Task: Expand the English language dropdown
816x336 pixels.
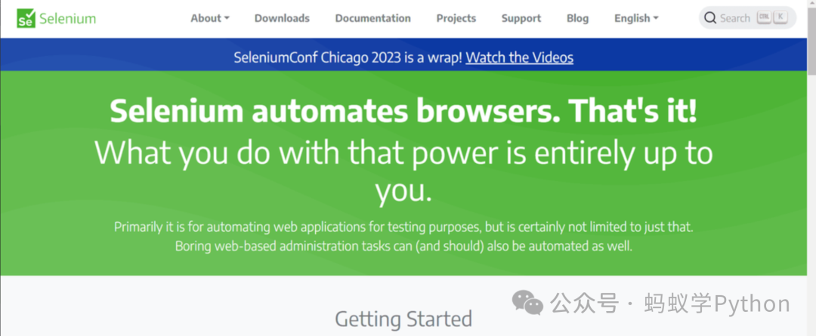Action: pyautogui.click(x=636, y=18)
